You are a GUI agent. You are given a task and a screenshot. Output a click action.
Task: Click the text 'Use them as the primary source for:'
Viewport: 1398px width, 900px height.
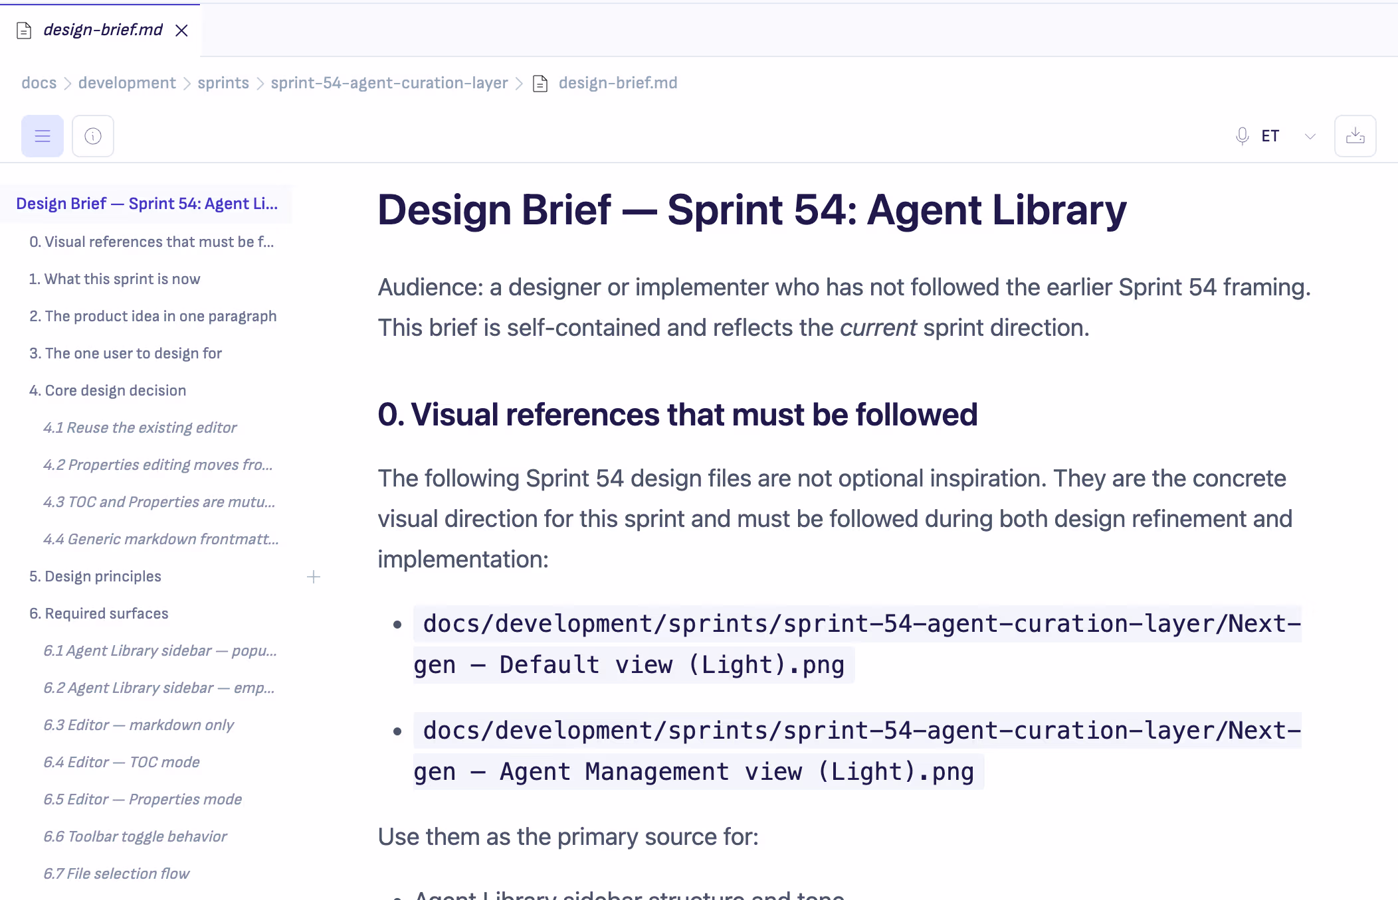pos(568,837)
